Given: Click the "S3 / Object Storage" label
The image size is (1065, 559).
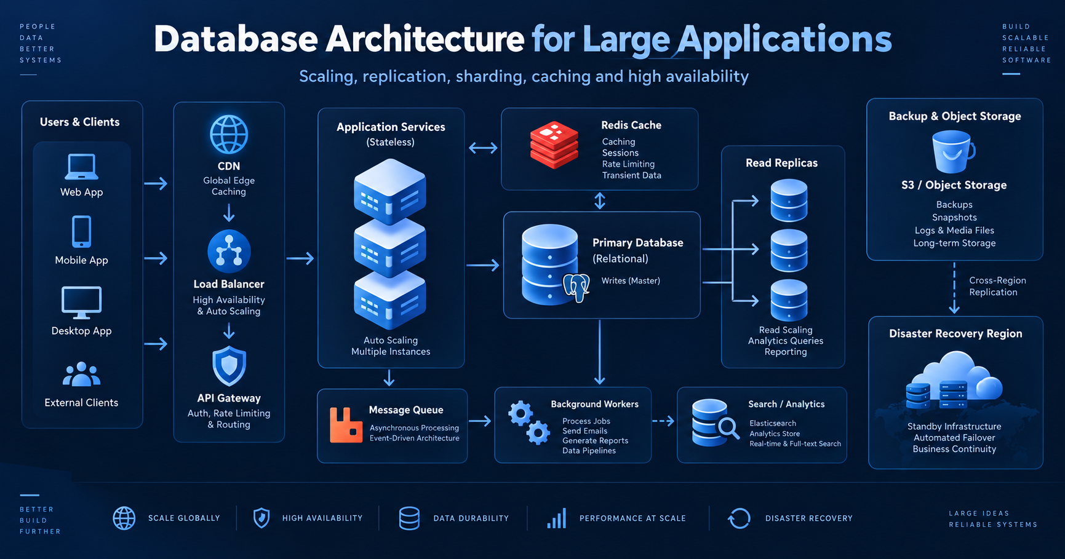Looking at the screenshot, I should 954,185.
